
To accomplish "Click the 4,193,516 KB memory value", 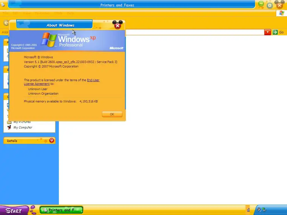I will click(x=89, y=101).
